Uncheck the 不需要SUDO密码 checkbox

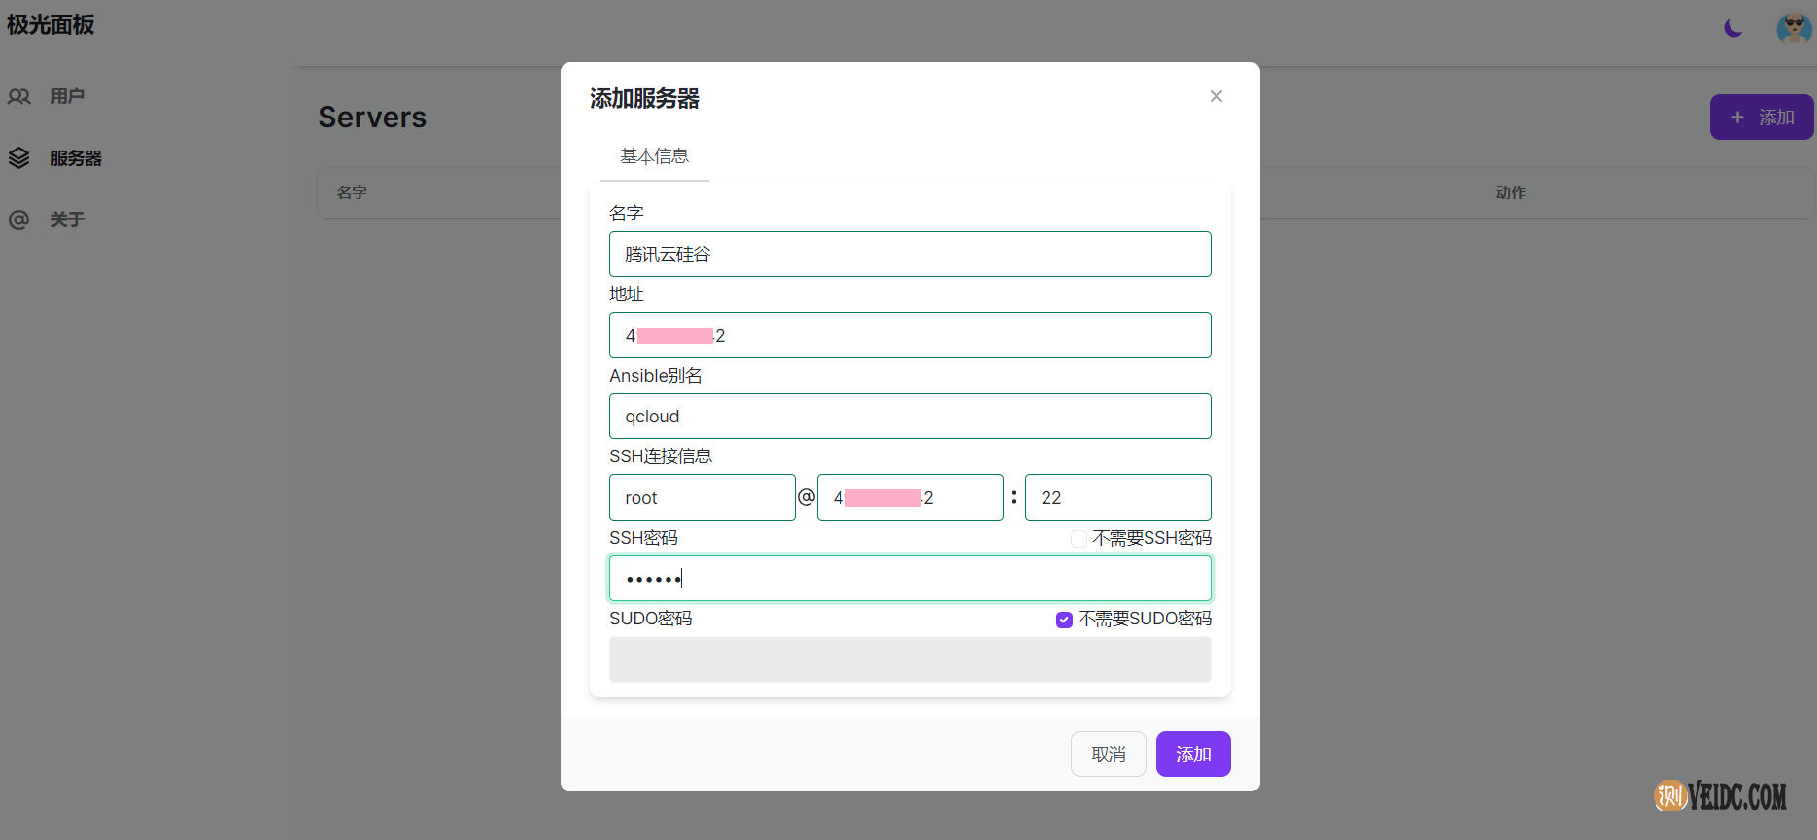coord(1064,620)
